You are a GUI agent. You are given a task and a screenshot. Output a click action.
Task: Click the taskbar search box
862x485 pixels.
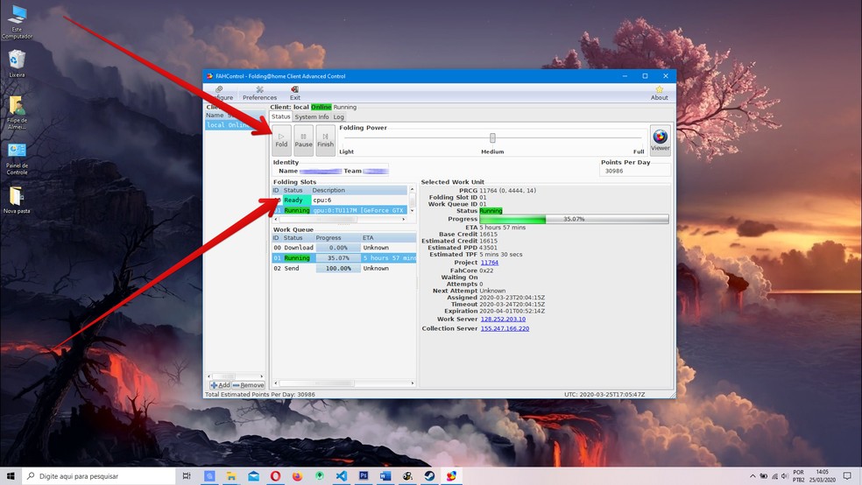[99, 476]
